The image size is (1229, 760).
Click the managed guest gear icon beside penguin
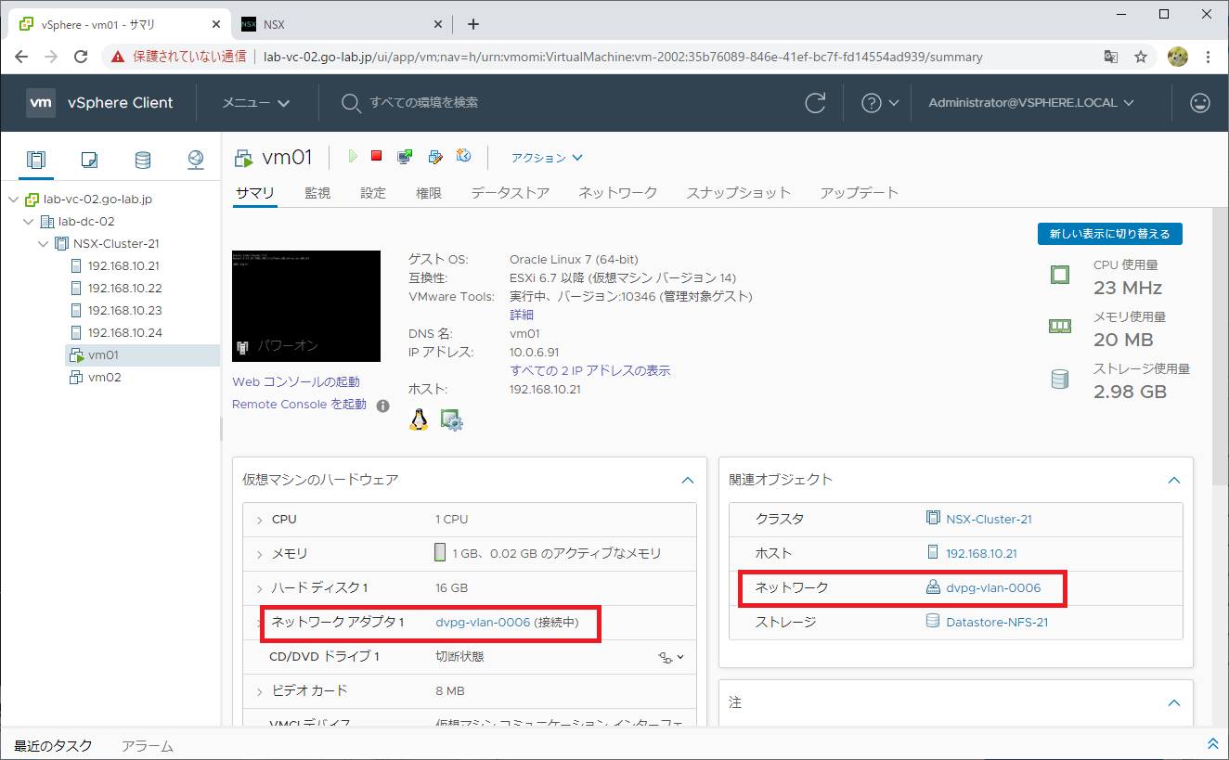451,420
